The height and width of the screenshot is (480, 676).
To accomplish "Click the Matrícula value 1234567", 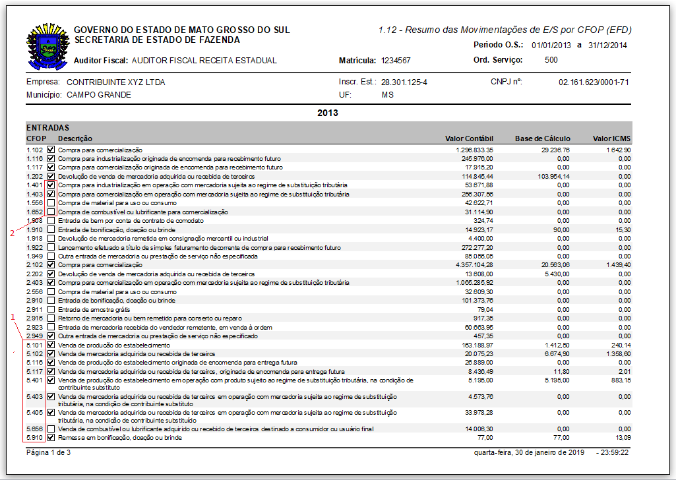I will [396, 61].
